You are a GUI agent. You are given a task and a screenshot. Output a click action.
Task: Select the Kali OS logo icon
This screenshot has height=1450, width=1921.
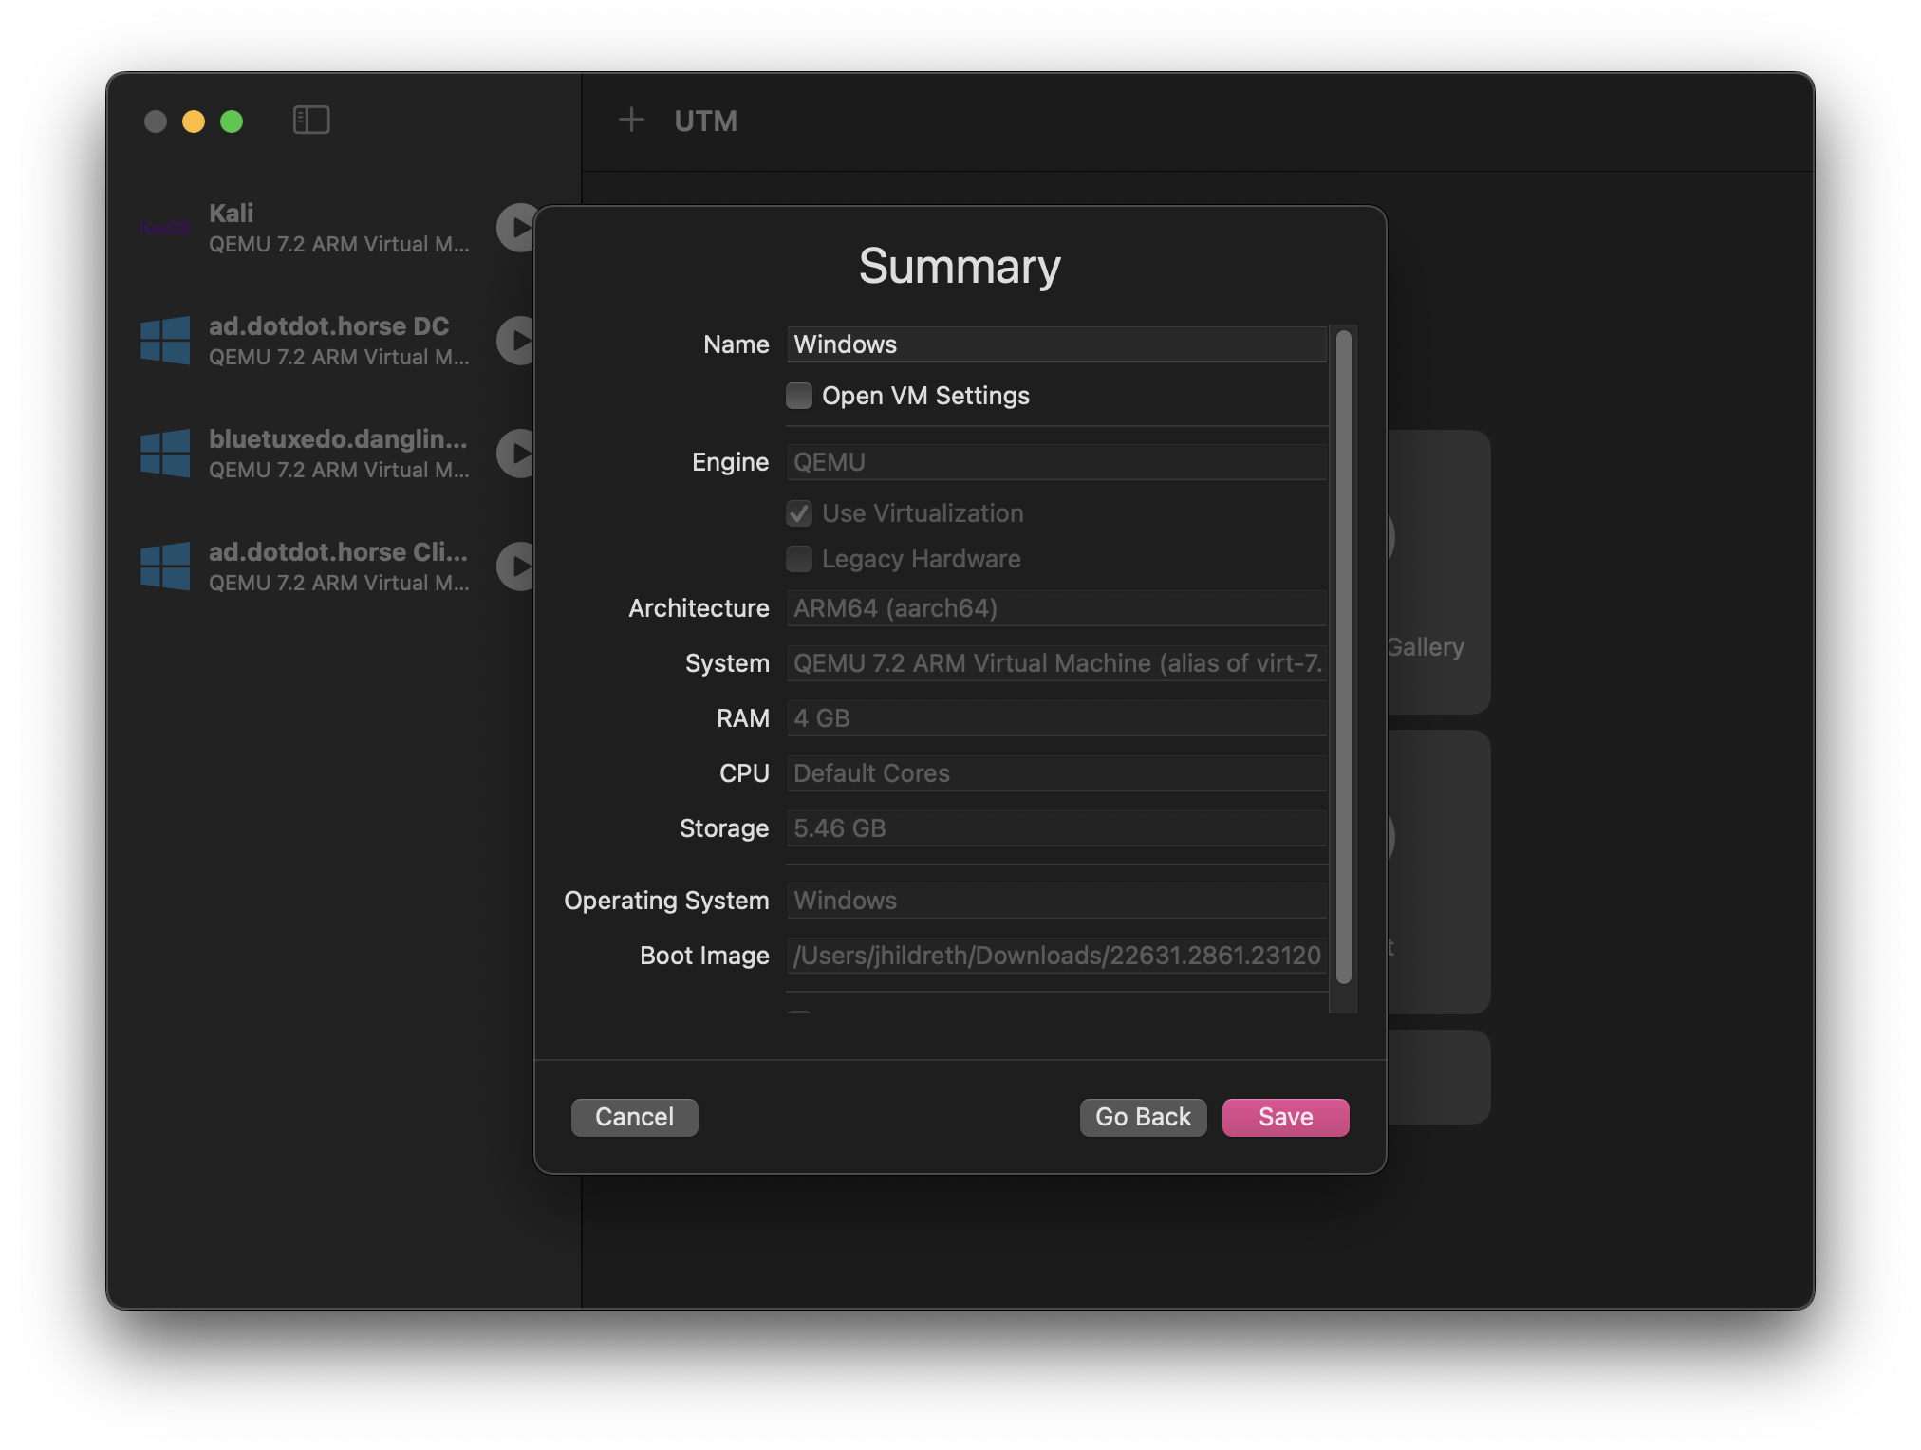tap(165, 228)
